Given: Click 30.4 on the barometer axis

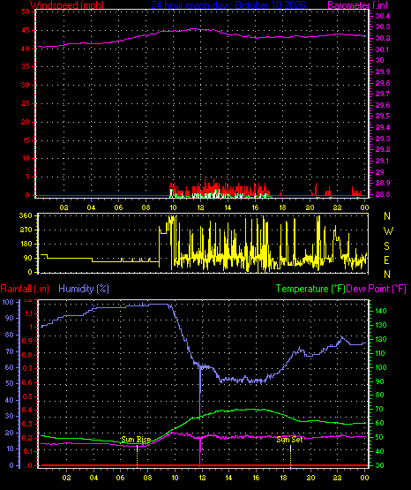Looking at the screenshot, I should click(383, 16).
